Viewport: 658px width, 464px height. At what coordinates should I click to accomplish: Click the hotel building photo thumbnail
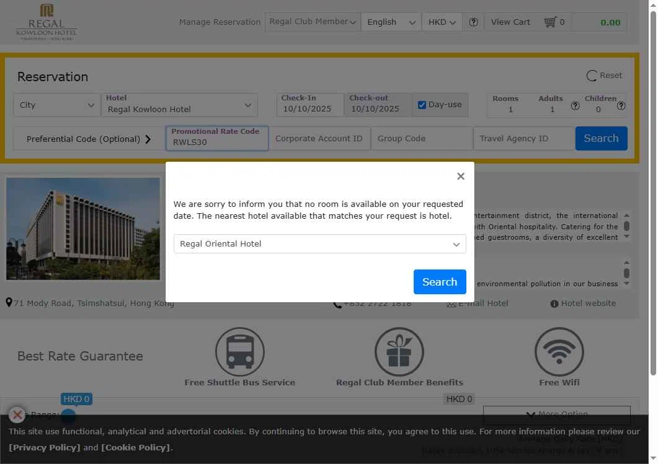click(x=83, y=229)
